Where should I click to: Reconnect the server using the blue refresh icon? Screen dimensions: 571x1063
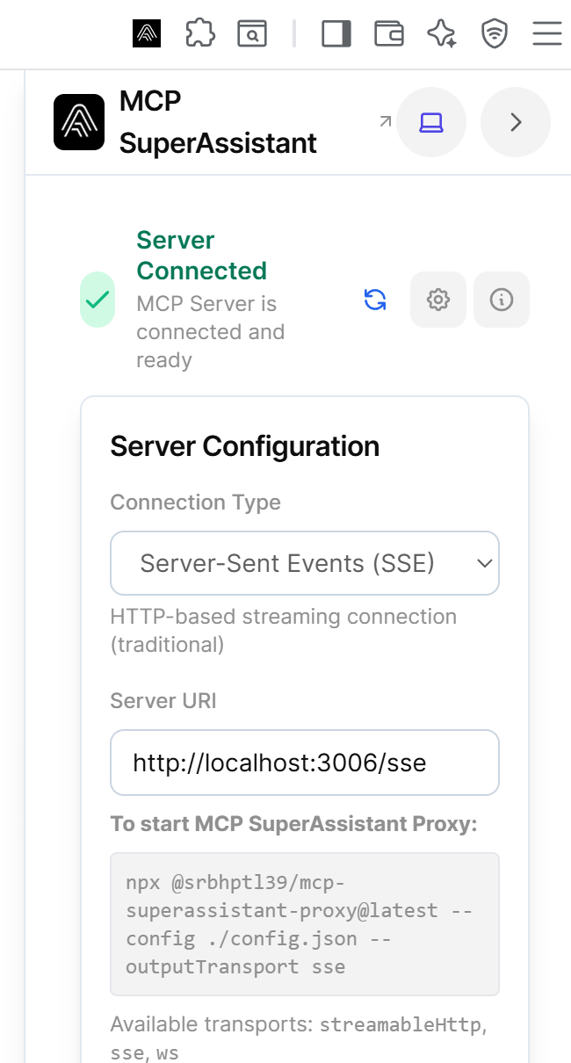375,300
